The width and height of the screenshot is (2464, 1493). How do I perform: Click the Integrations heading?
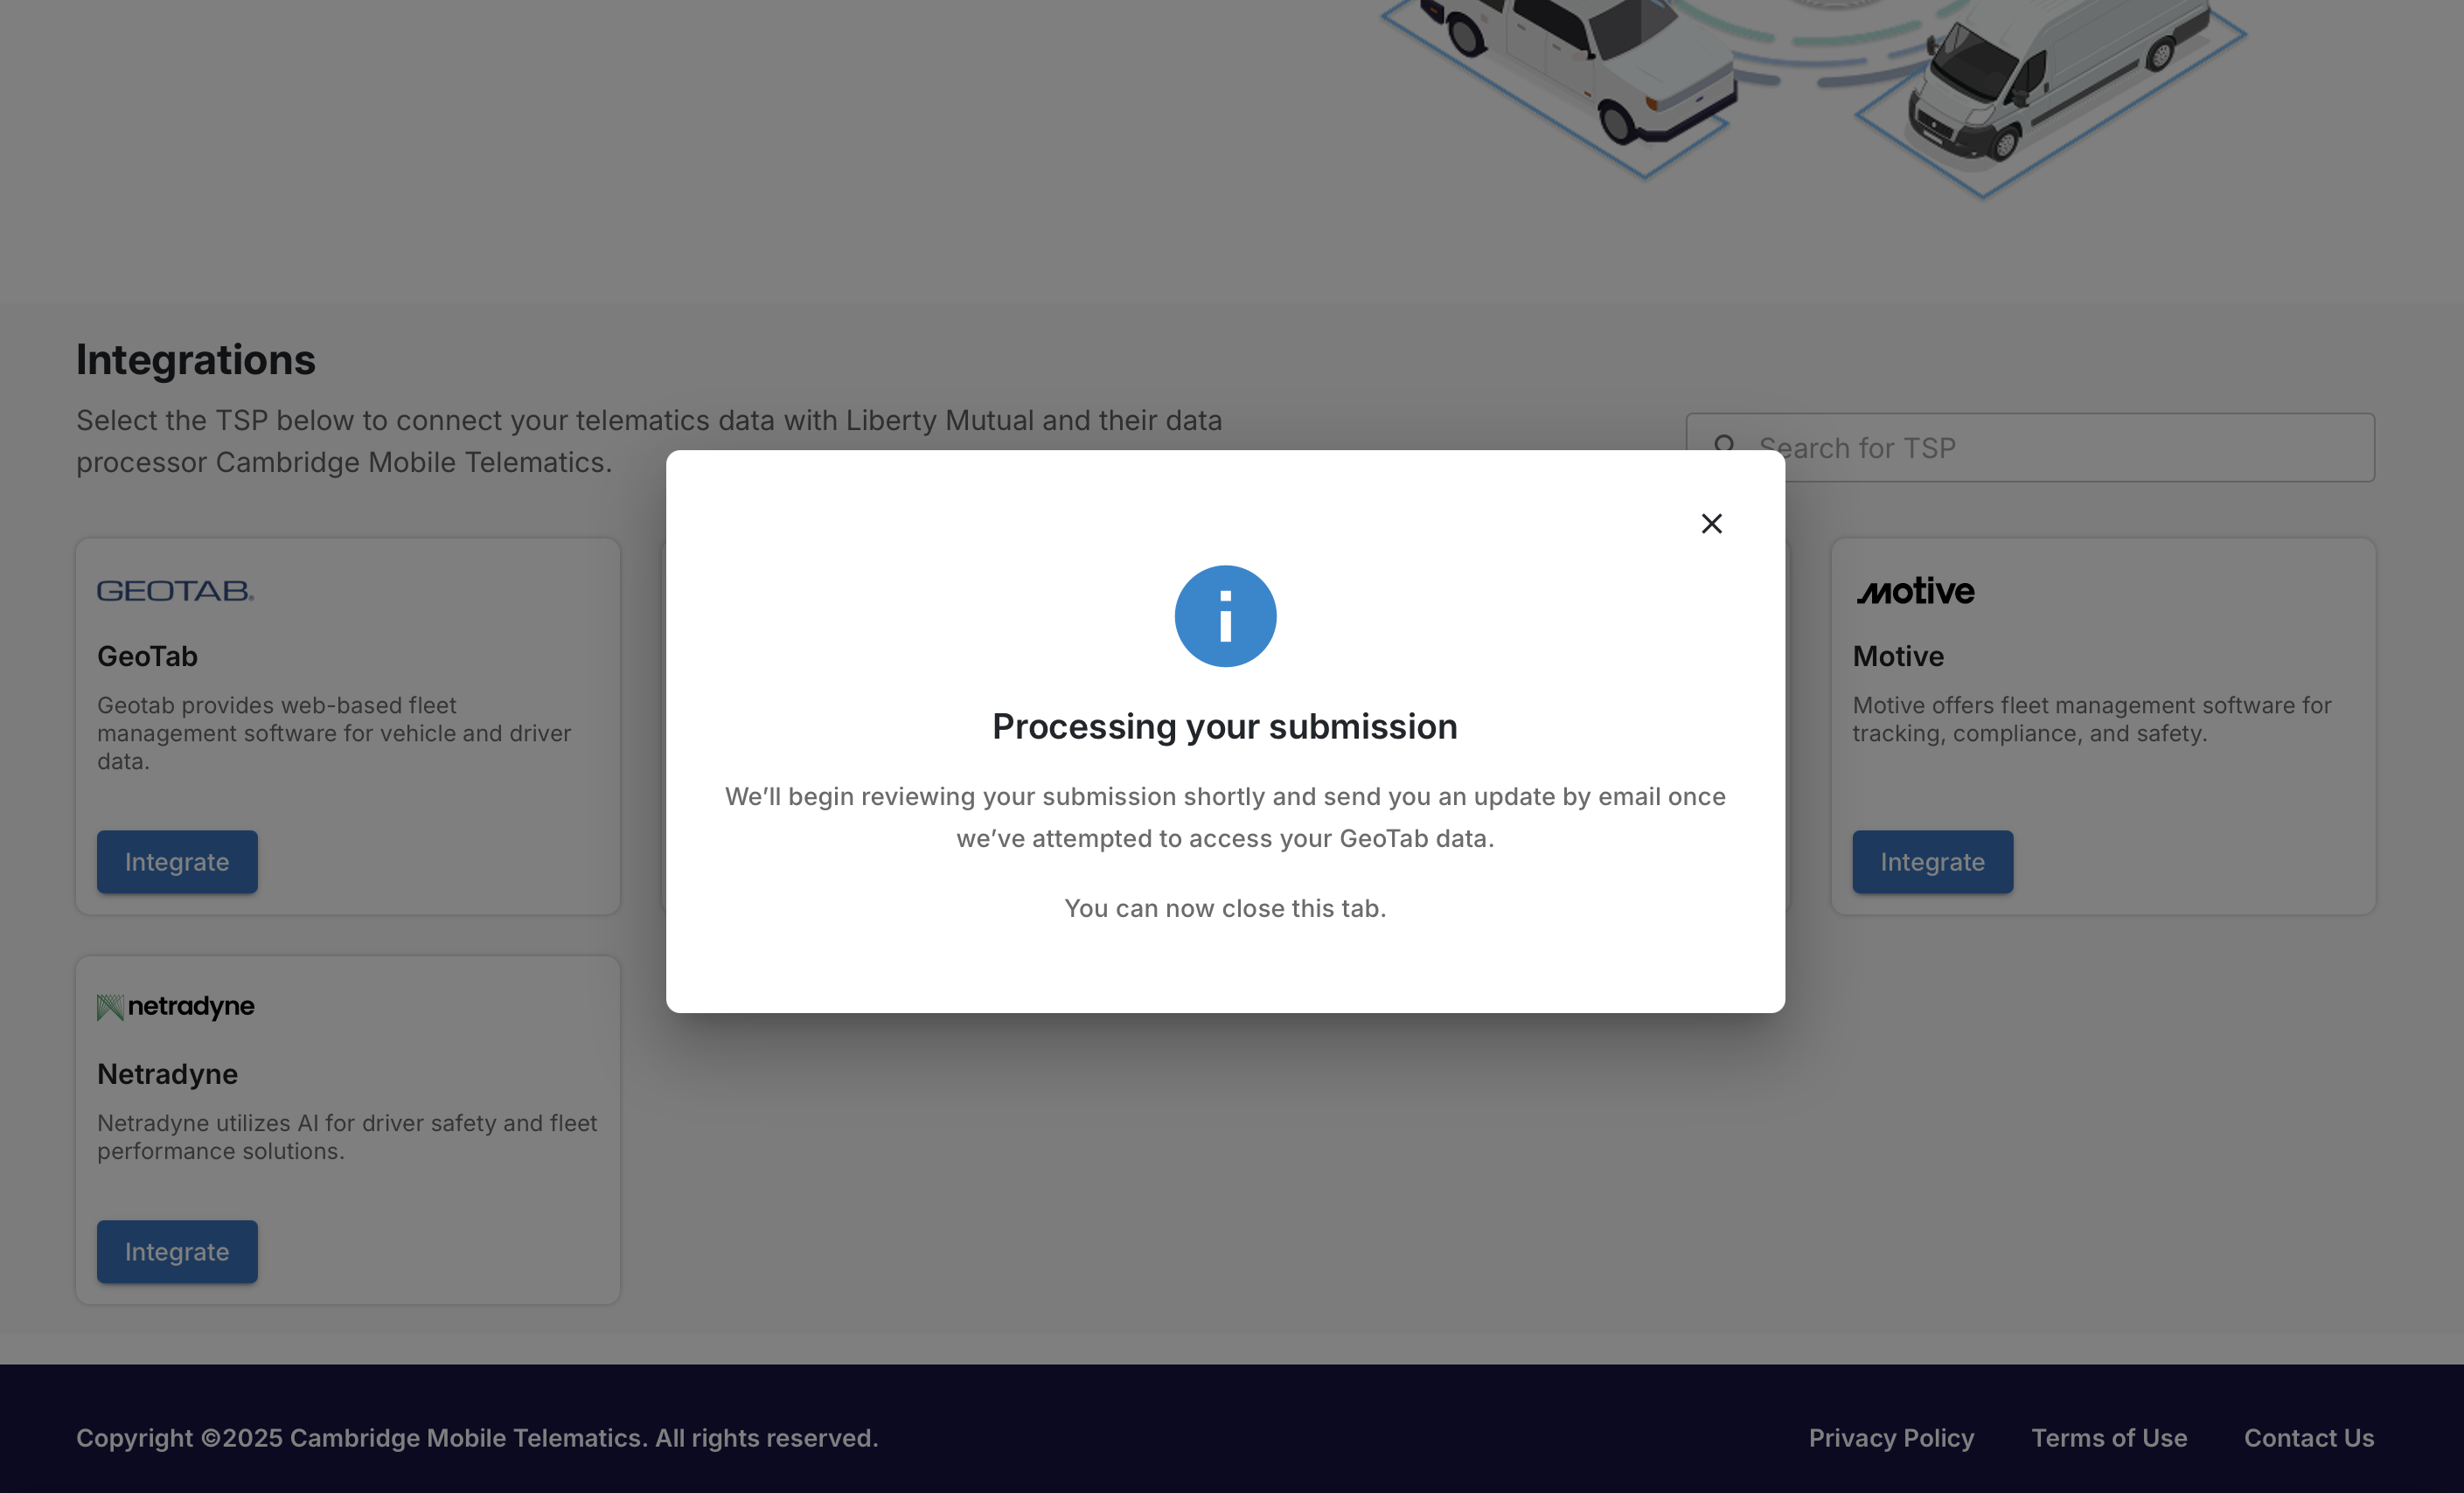[x=196, y=360]
